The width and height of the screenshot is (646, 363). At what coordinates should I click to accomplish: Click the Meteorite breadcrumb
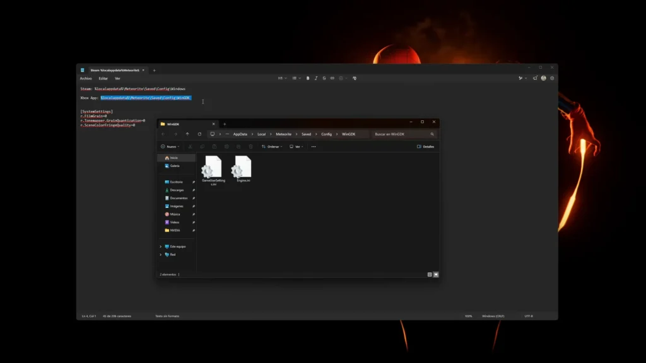click(x=283, y=134)
